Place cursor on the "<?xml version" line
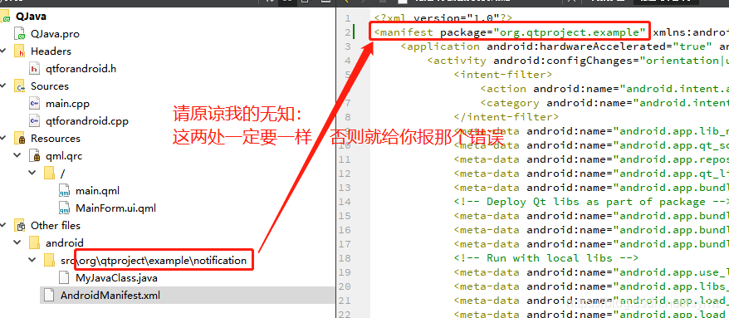The image size is (729, 318). point(443,18)
